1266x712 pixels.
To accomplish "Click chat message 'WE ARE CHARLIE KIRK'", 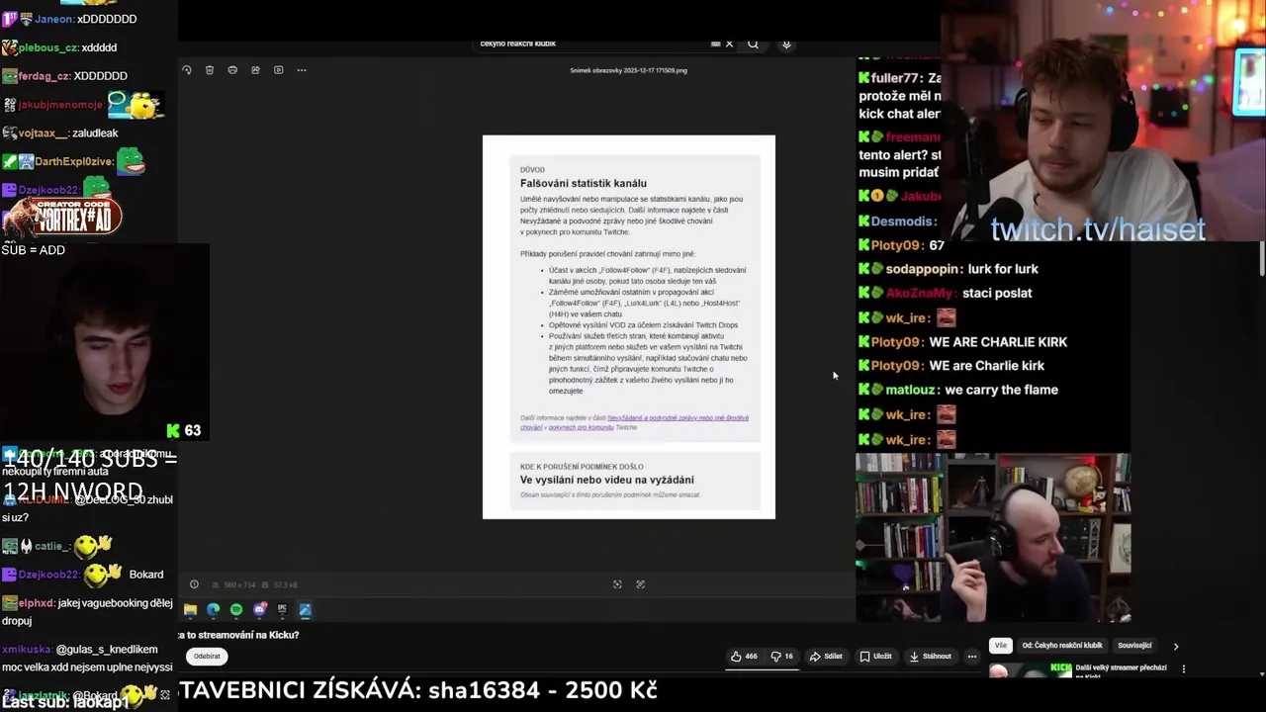I will click(x=998, y=342).
